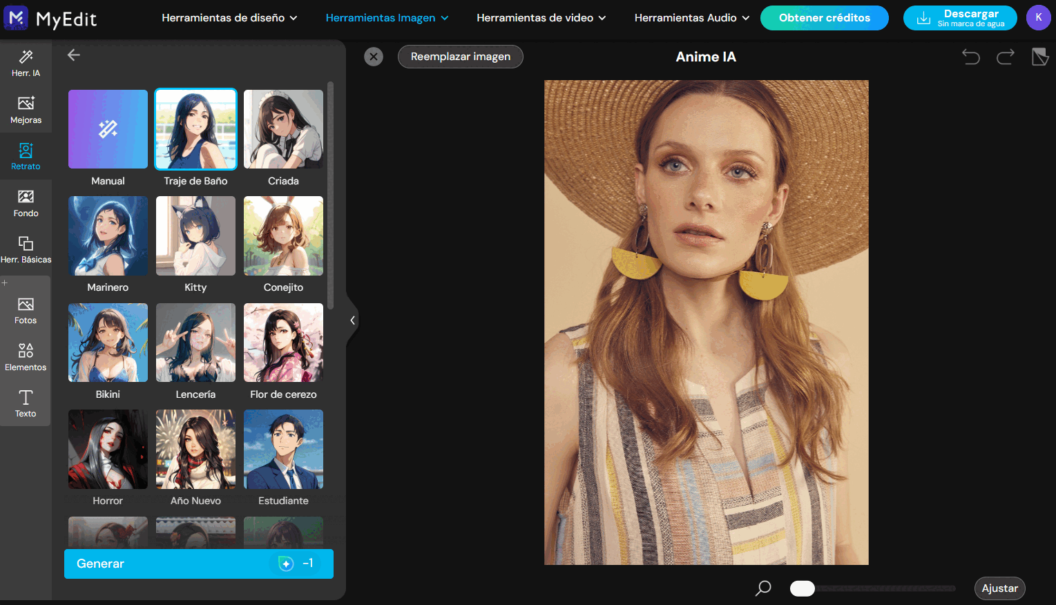Open the Mejoras enhancement panel
Viewport: 1056px width, 605px height.
pyautogui.click(x=26, y=110)
